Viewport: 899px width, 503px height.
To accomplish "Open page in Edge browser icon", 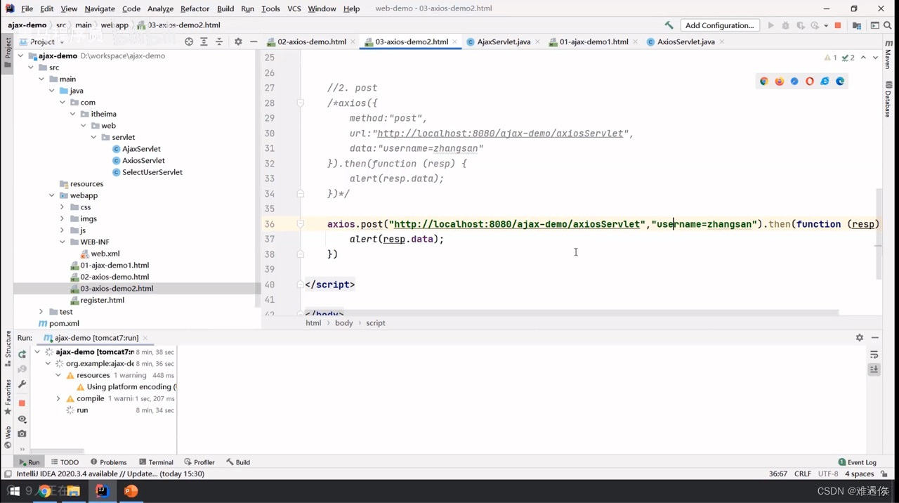I will point(840,81).
